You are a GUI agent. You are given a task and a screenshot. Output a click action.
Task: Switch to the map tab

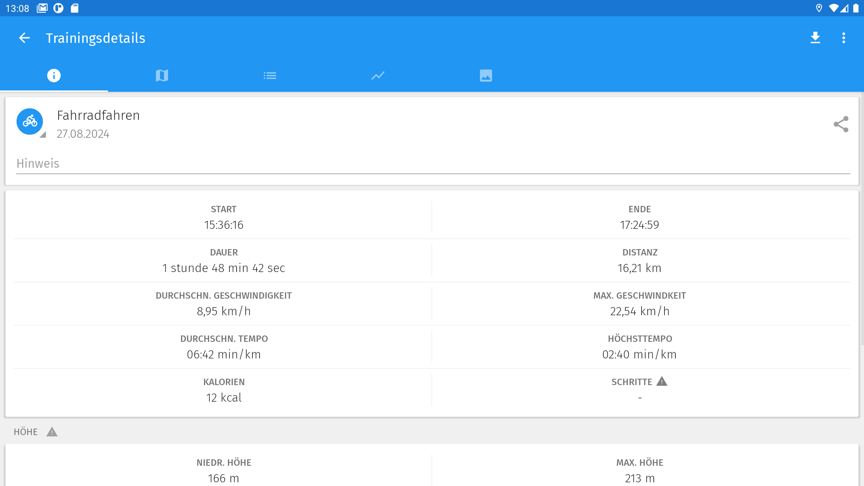tap(162, 76)
